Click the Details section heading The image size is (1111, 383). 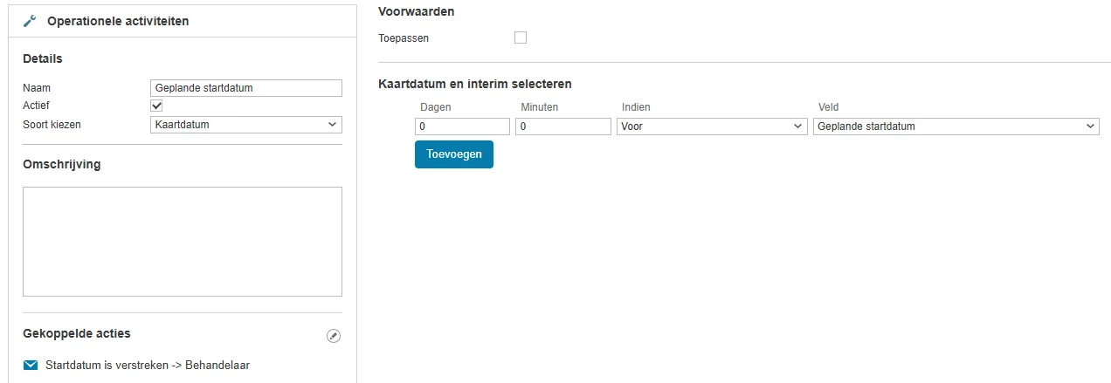[42, 58]
